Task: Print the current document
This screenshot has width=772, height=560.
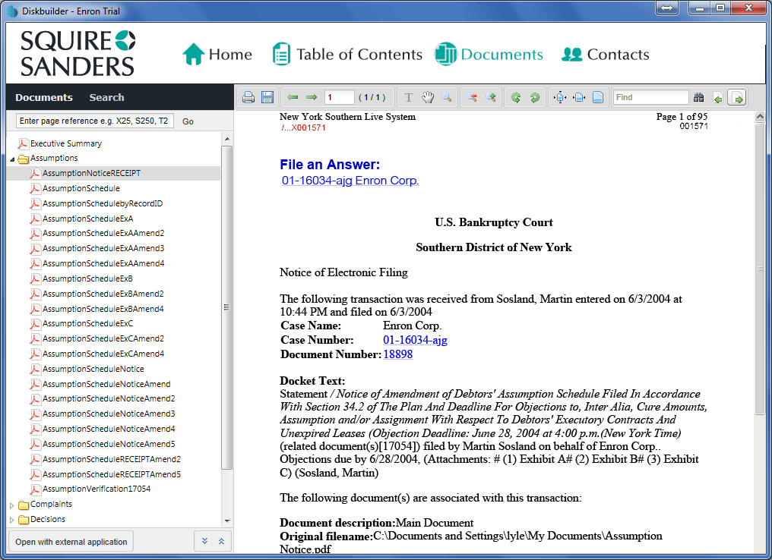Action: click(x=248, y=97)
